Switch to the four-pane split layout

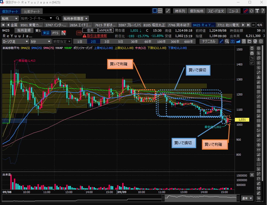[x=160, y=11]
